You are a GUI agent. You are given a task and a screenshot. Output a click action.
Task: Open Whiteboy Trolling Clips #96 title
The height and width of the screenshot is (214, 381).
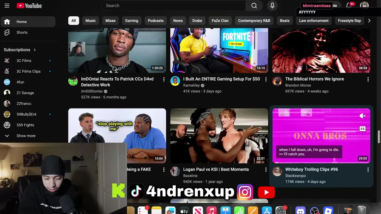[312, 169]
